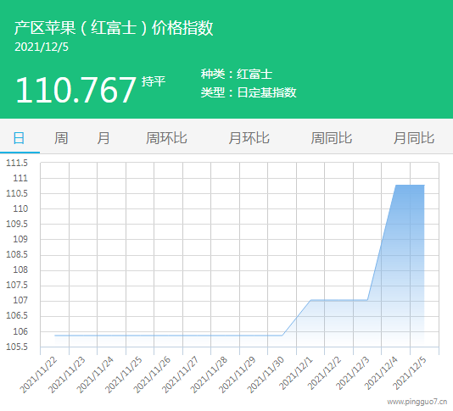Switch to the 周 weekly tab
This screenshot has height=411, width=453.
(x=61, y=138)
